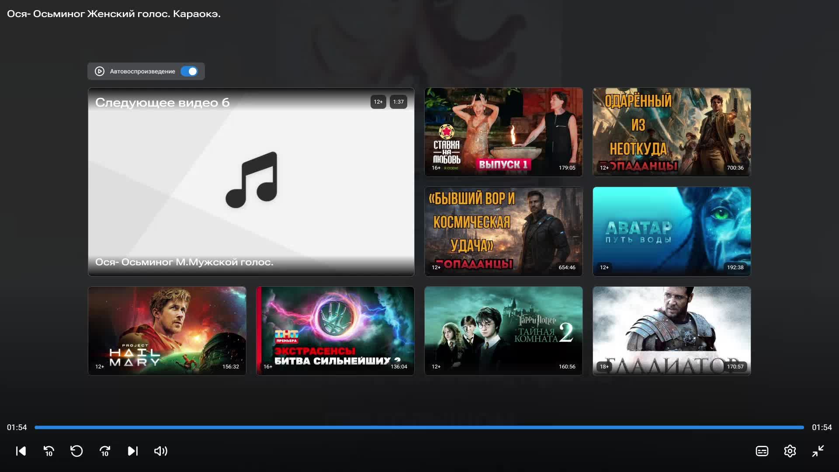Open the Project Hail Mary movie
Viewport: 839px width, 472px height.
point(167,331)
